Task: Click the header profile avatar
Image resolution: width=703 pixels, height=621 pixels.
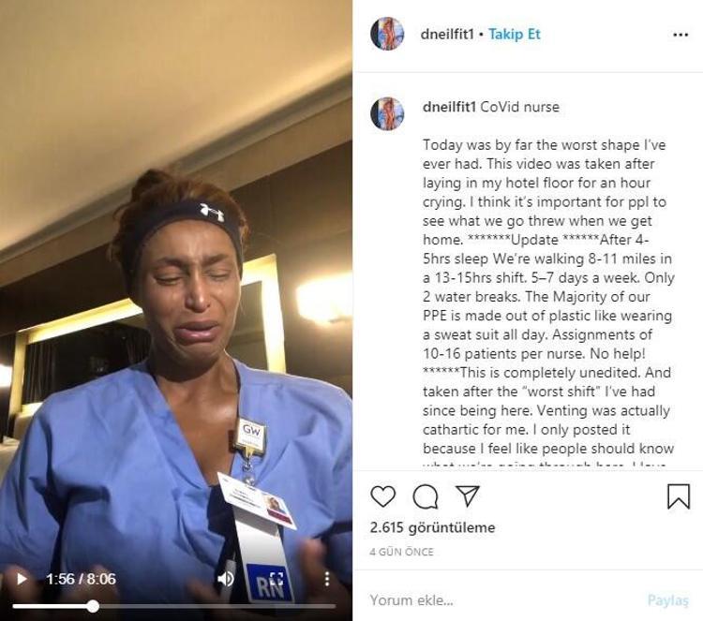Action: tap(387, 34)
